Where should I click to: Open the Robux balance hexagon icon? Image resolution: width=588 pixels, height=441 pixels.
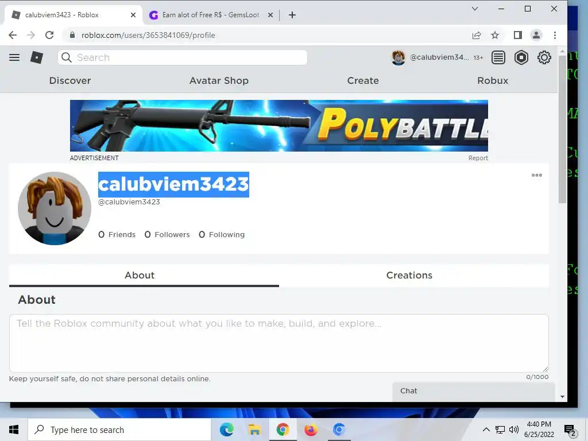[521, 57]
